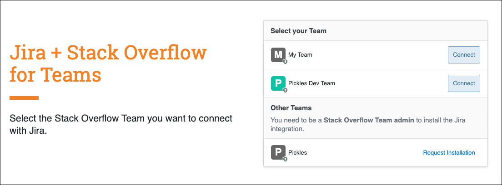Viewport: 502px width, 185px height.
Task: Click the orange Jira + Stack Overflow heading line
Action: click(108, 54)
